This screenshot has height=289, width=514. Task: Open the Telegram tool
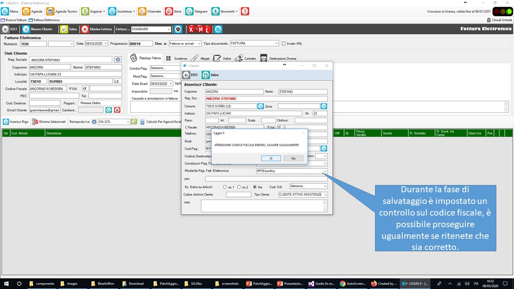[189, 12]
